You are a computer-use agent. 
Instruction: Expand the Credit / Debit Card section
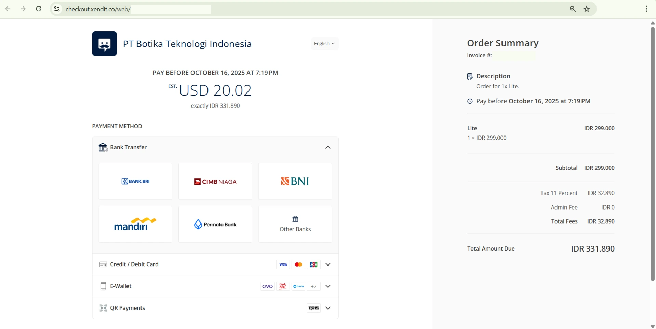tap(328, 264)
